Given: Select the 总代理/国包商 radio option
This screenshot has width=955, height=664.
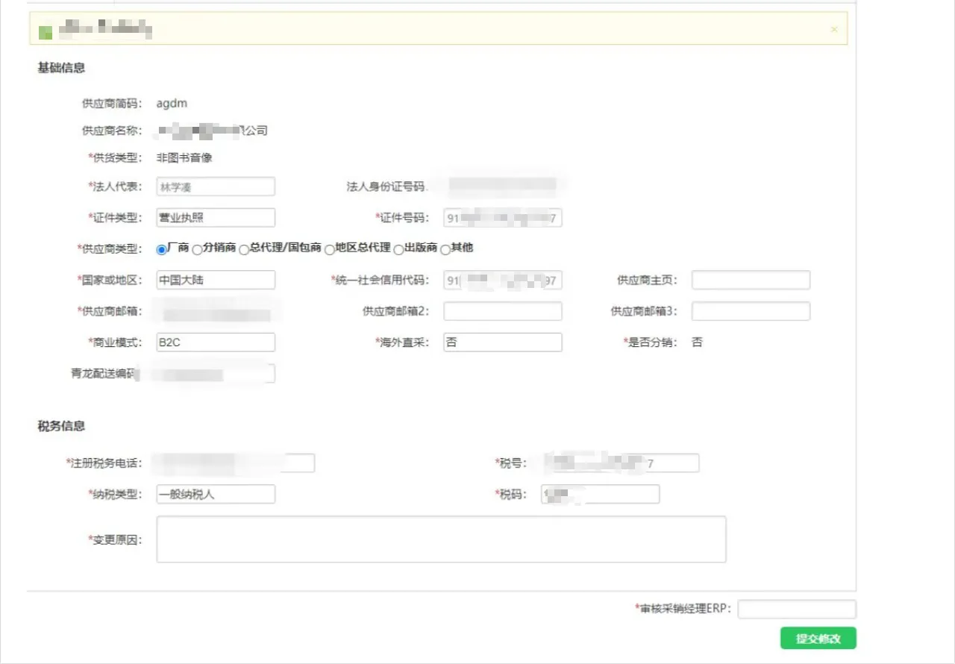Looking at the screenshot, I should tap(244, 249).
